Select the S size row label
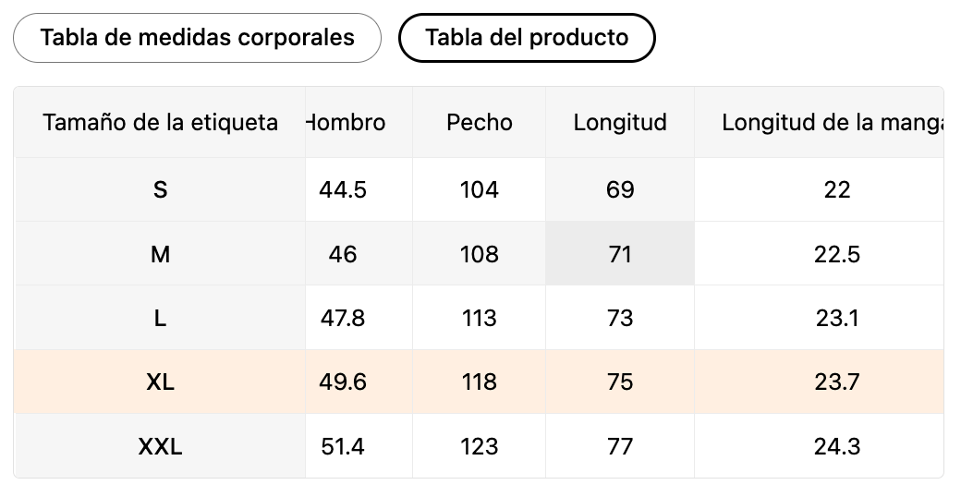 click(x=160, y=189)
